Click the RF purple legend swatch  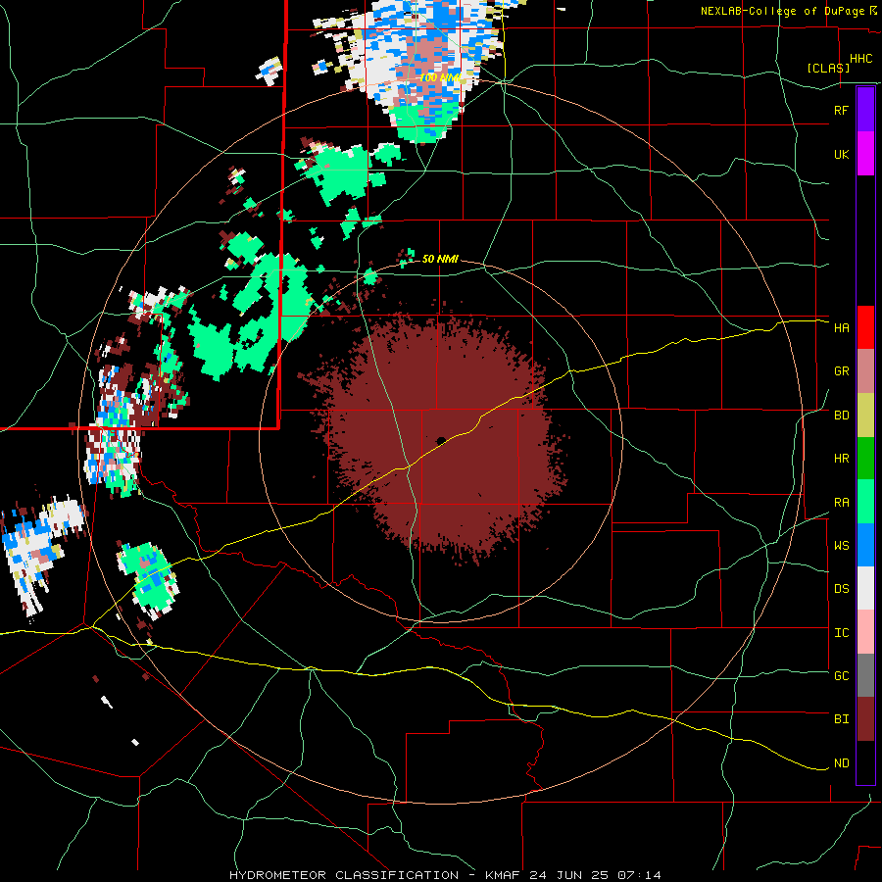(x=865, y=110)
